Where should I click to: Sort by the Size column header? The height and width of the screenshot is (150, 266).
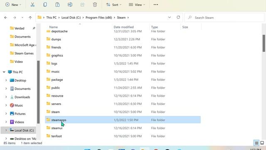[185, 27]
